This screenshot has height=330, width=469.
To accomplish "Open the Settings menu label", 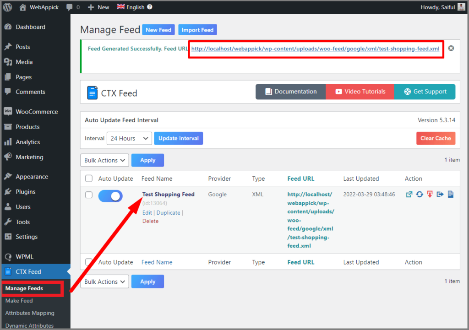I will [27, 237].
